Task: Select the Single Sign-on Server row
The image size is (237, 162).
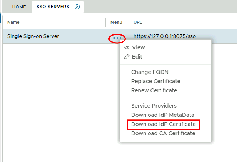Action: coord(33,36)
